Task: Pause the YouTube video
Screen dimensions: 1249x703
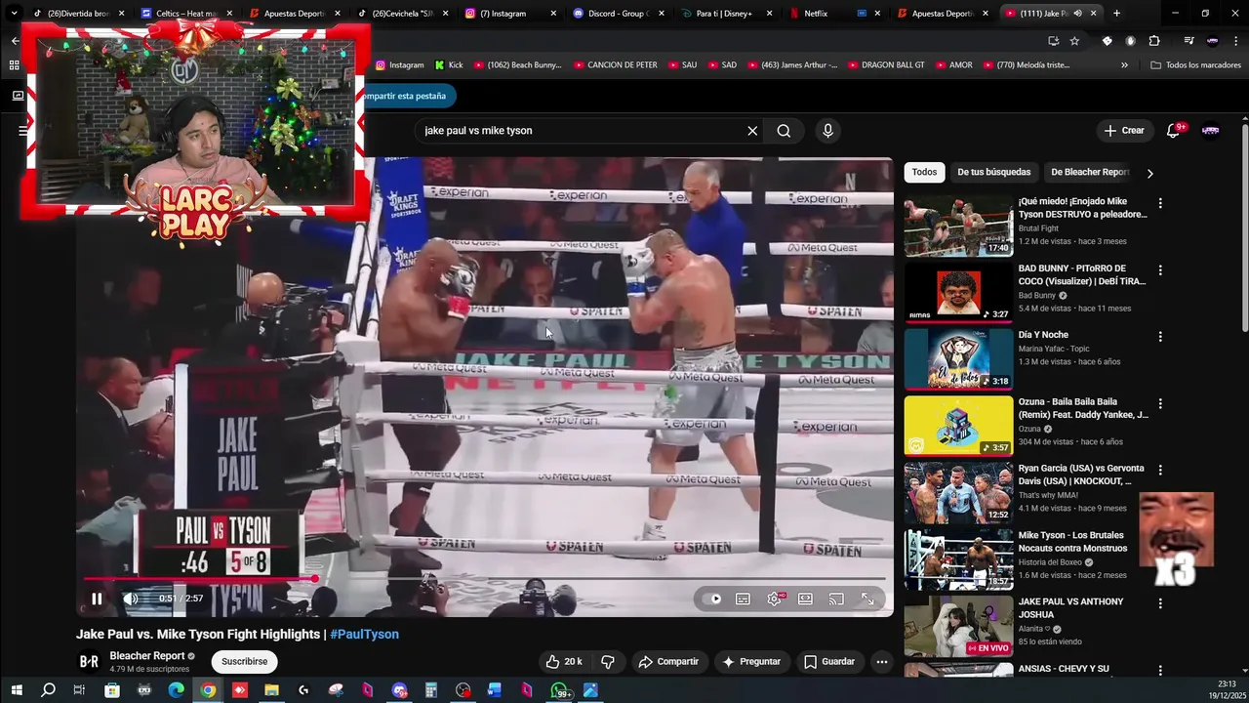Action: (x=97, y=599)
